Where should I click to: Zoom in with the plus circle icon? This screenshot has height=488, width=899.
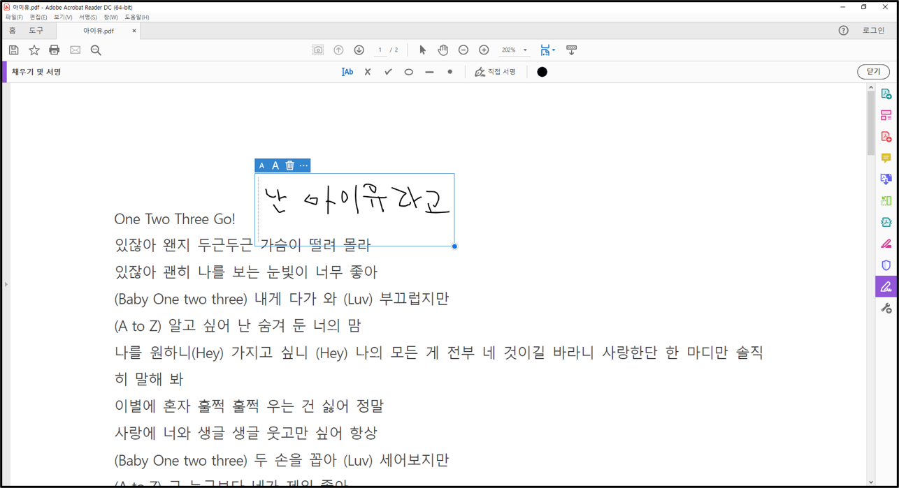click(x=484, y=50)
